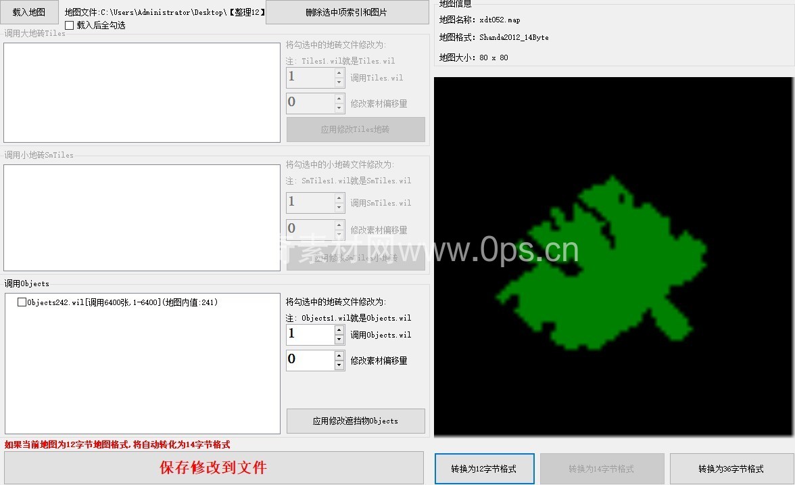
Task: Click the 载入地图 button
Action: click(30, 12)
